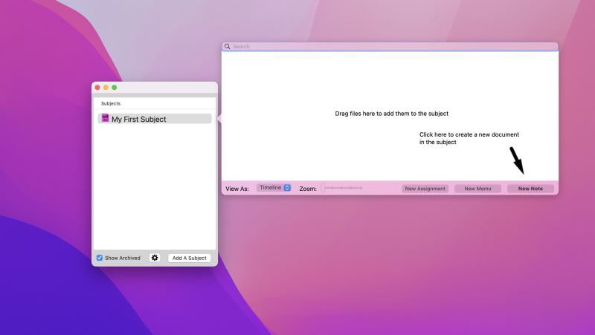Click the Drag files here text area

point(392,114)
